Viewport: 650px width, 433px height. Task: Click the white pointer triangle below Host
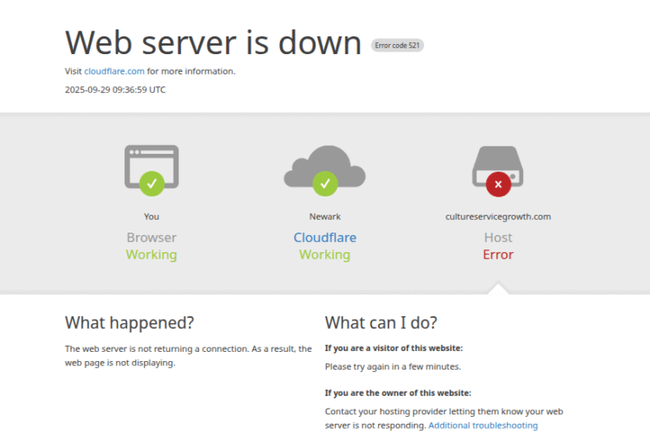click(499, 289)
